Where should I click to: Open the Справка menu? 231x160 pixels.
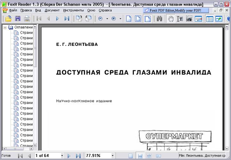pyautogui.click(x=105, y=11)
